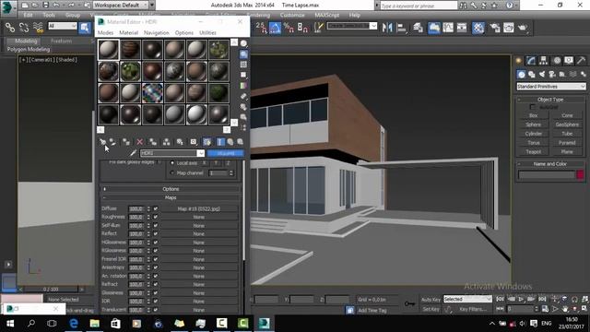590x332 pixels.
Task: Open Selected key mode dropdown
Action: (467, 299)
